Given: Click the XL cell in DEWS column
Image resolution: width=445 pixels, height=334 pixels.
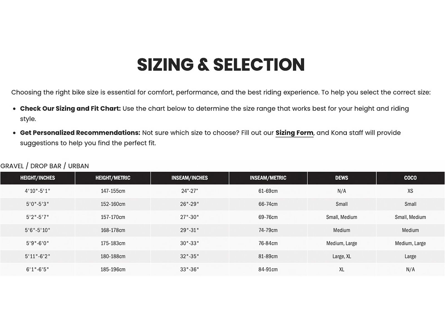Looking at the screenshot, I should click(x=342, y=269).
